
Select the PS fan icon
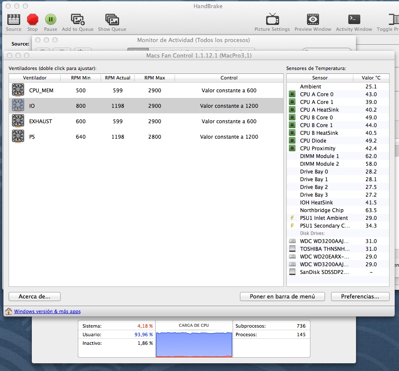pyautogui.click(x=18, y=137)
